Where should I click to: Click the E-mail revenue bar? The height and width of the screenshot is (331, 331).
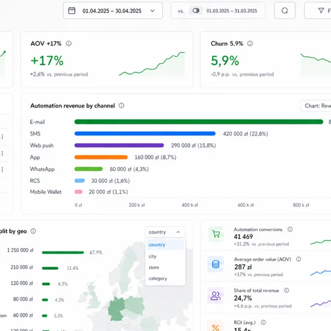coord(199,122)
